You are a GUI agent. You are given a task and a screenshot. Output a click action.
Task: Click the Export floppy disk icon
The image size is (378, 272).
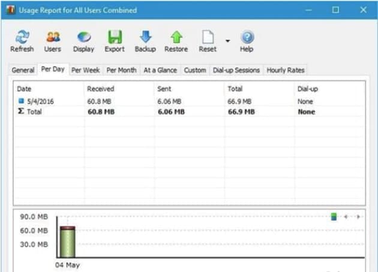[x=115, y=37]
